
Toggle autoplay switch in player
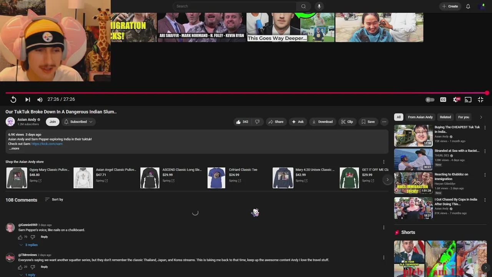click(x=430, y=100)
